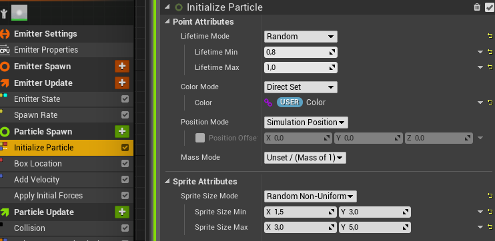Click the USER Color parameter pill
495x241 pixels.
point(290,103)
